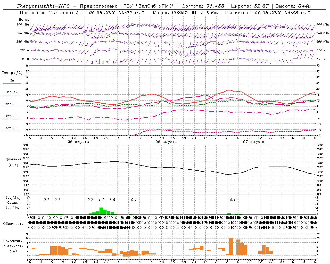Click the 2м legend entry with solid line
The height and width of the screenshot is (264, 330).
[x=12, y=81]
